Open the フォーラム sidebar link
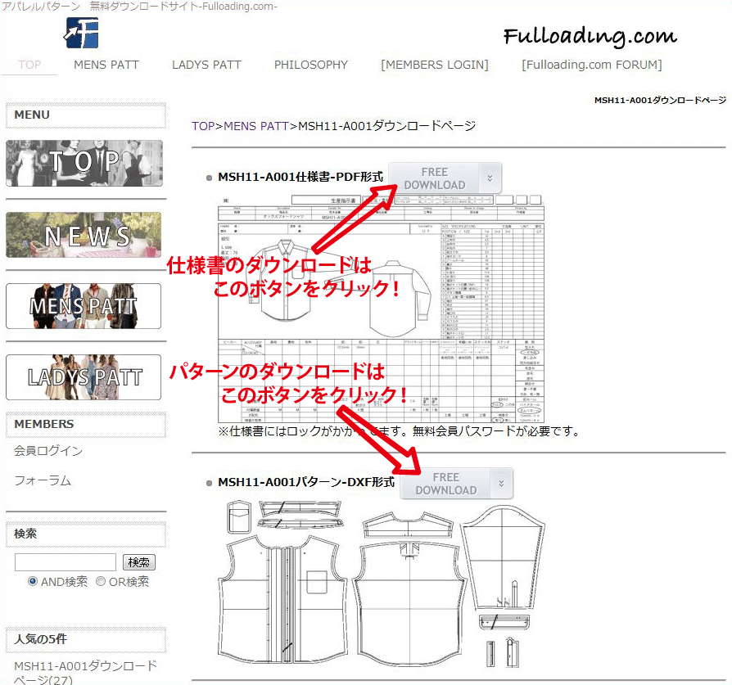Image resolution: width=732 pixels, height=685 pixels. pos(43,480)
